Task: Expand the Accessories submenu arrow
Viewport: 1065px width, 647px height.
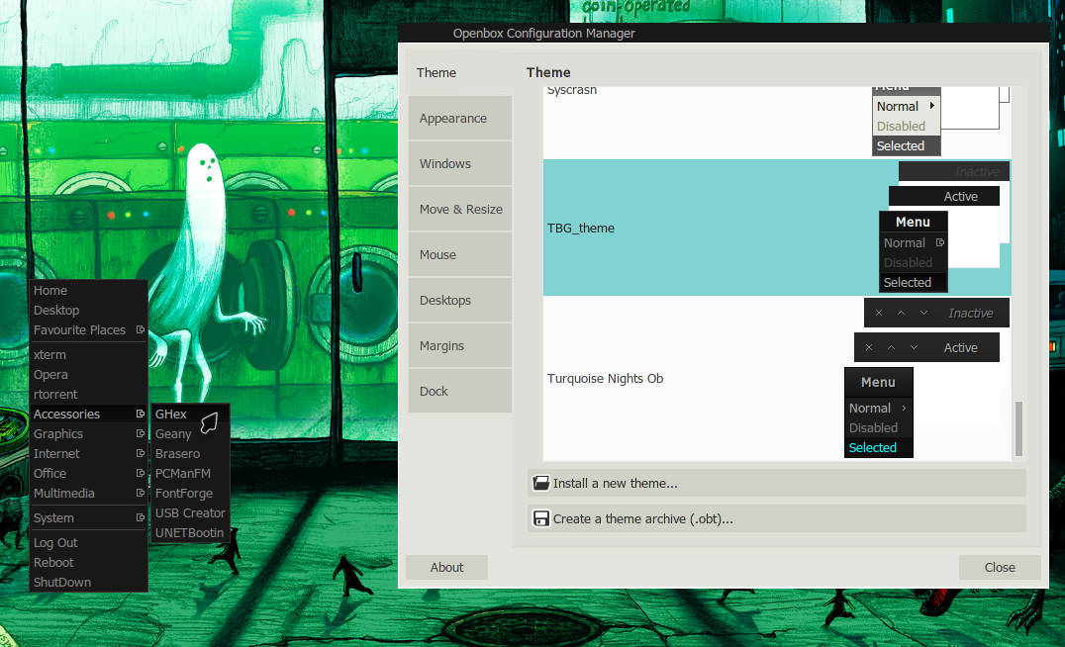Action: tap(141, 414)
